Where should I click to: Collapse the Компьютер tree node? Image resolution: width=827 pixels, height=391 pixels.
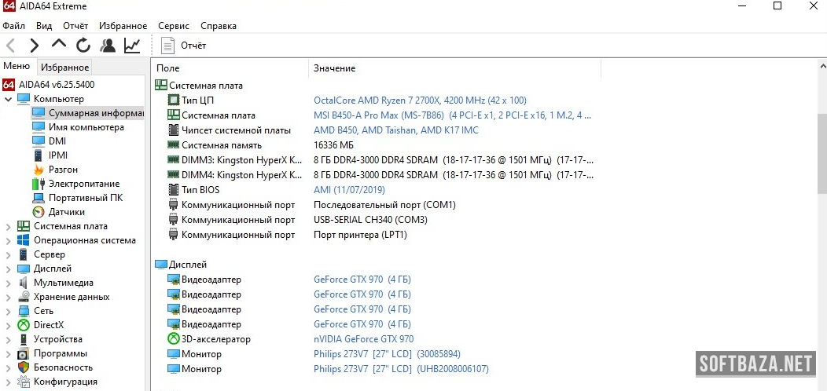(x=8, y=99)
